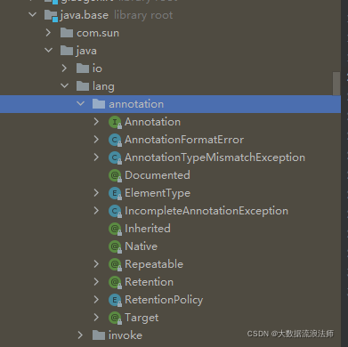The image size is (348, 347).
Task: Select the Native annotation name
Action: point(141,246)
